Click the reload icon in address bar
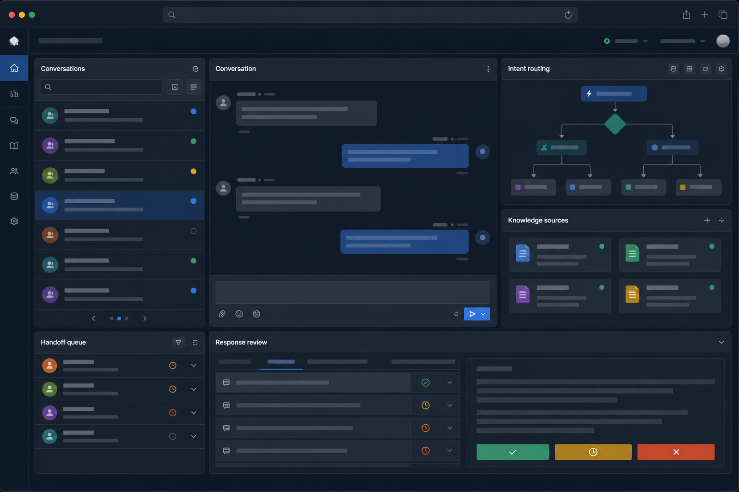The image size is (739, 492). tap(568, 15)
